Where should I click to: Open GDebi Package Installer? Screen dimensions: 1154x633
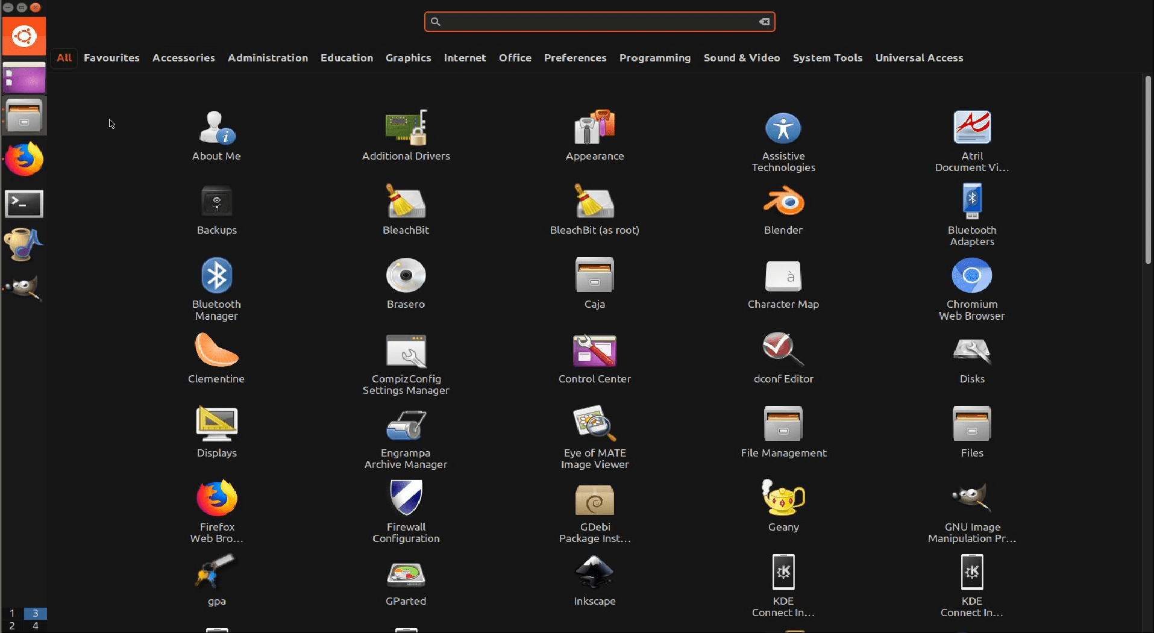tap(594, 513)
